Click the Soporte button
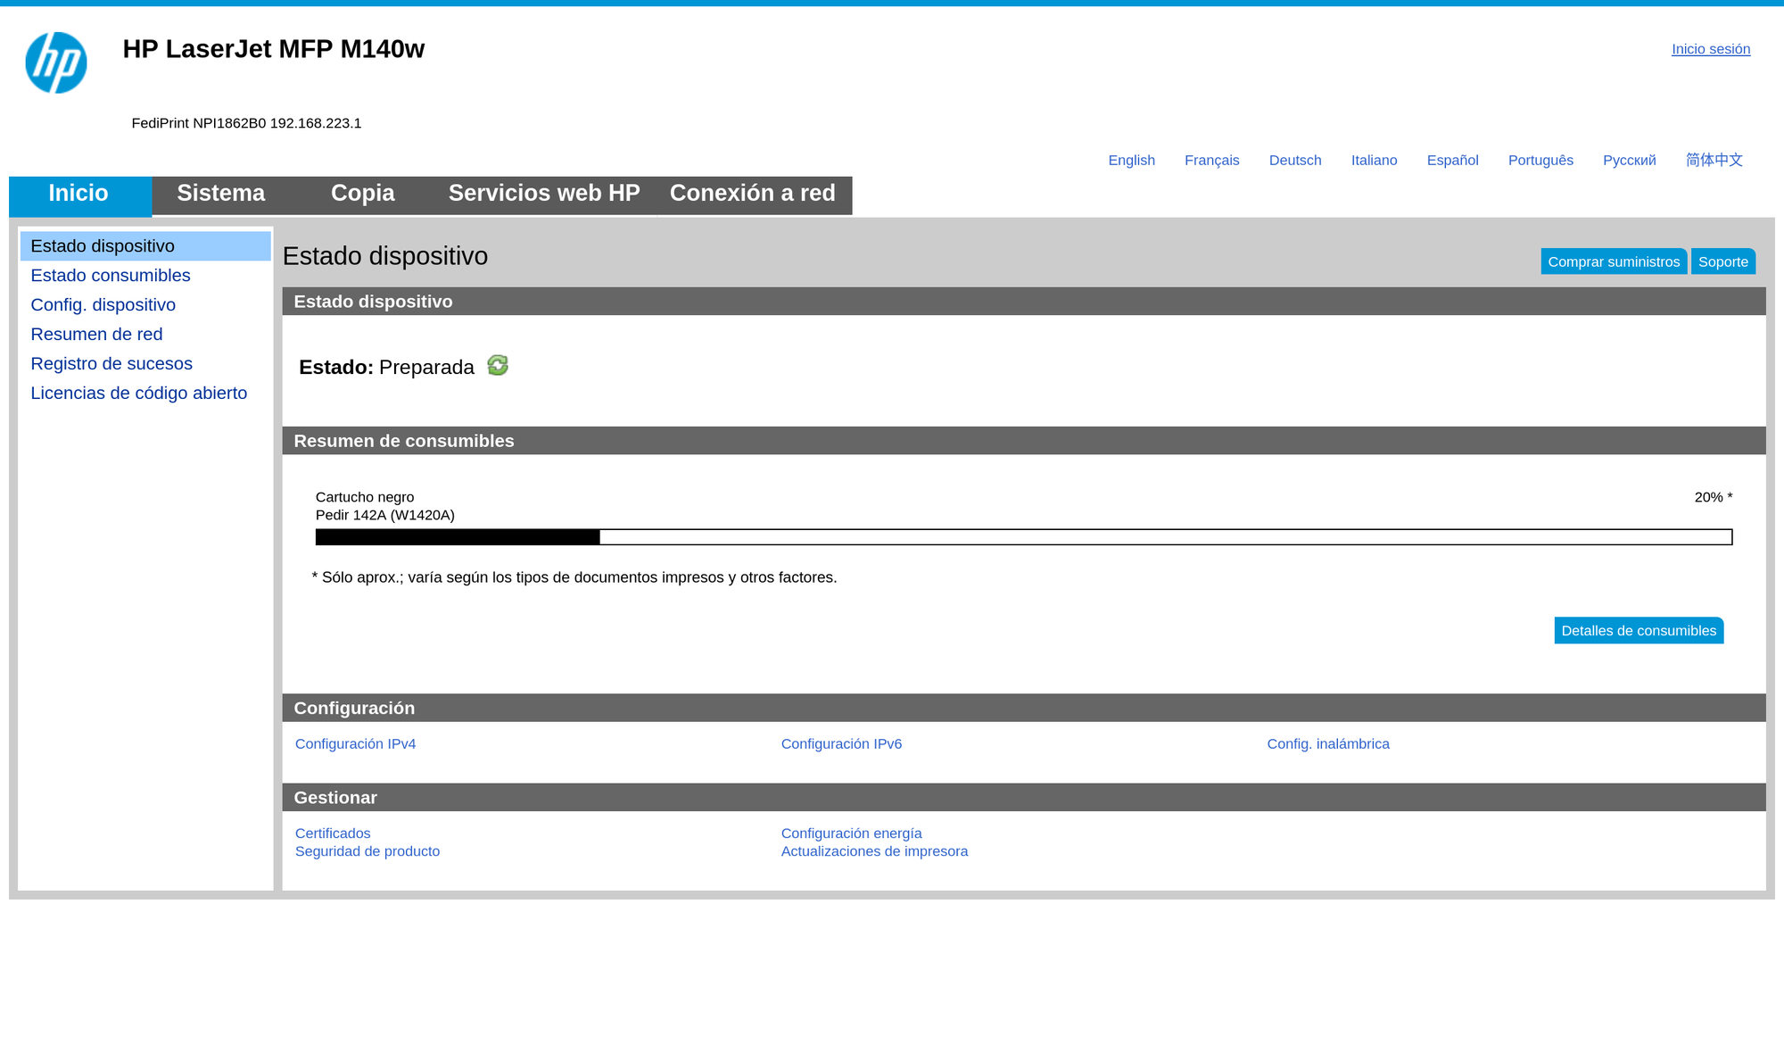The height and width of the screenshot is (1037, 1784). pos(1722,261)
